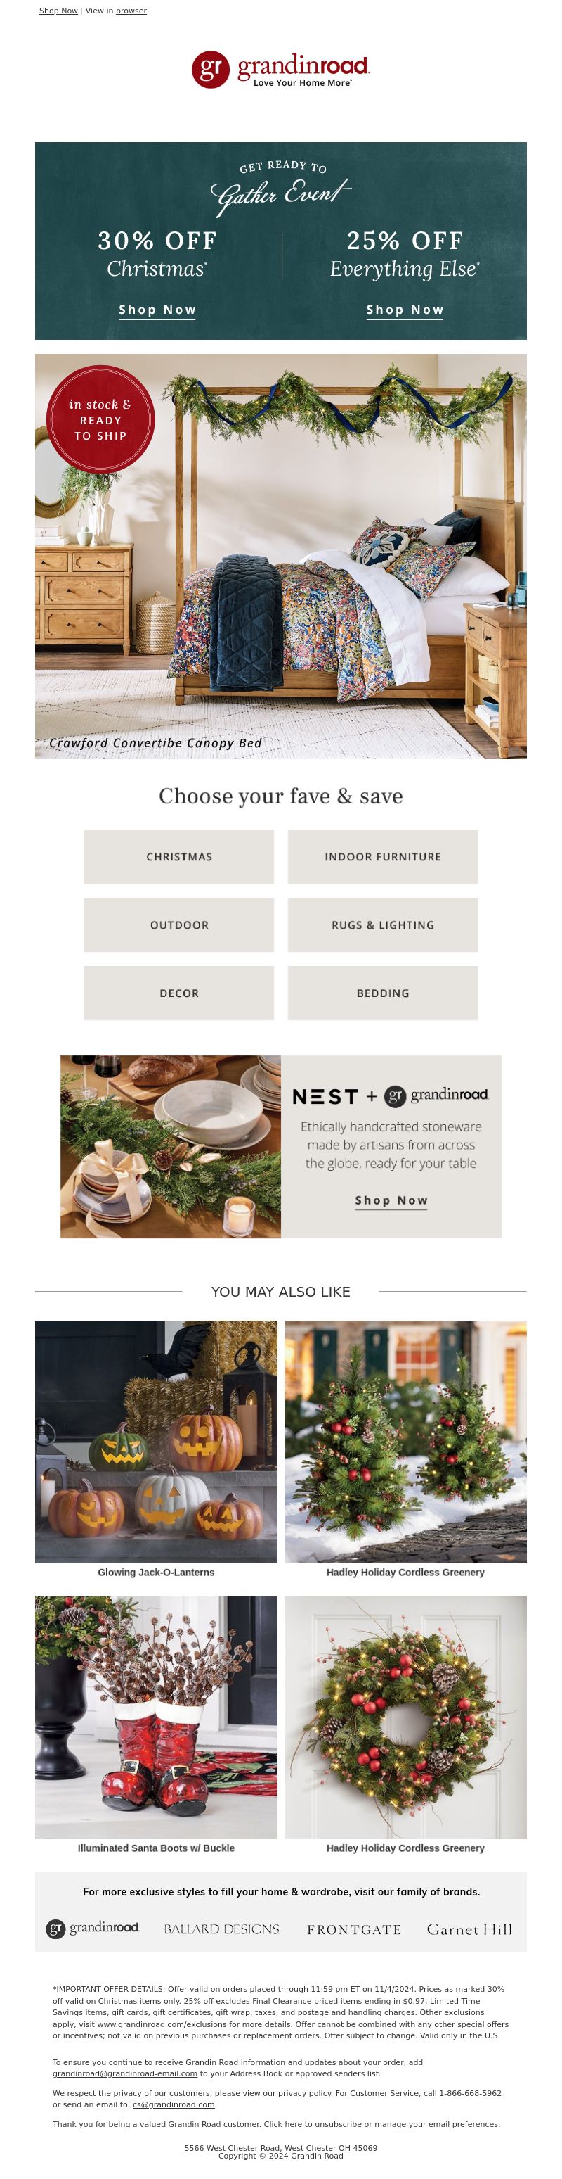Image resolution: width=562 pixels, height=2179 pixels.
Task: View the Illuminated Santa Boots thumbnail
Action: (157, 1717)
